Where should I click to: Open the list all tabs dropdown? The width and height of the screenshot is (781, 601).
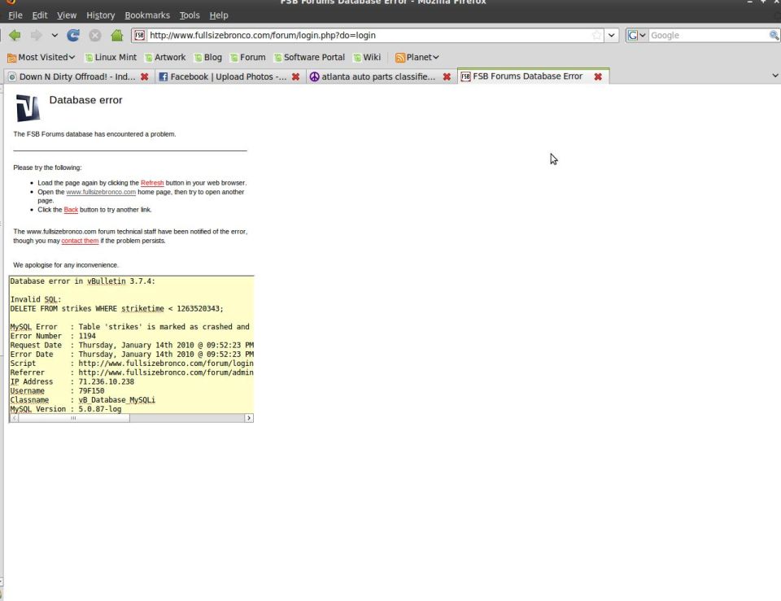point(774,76)
